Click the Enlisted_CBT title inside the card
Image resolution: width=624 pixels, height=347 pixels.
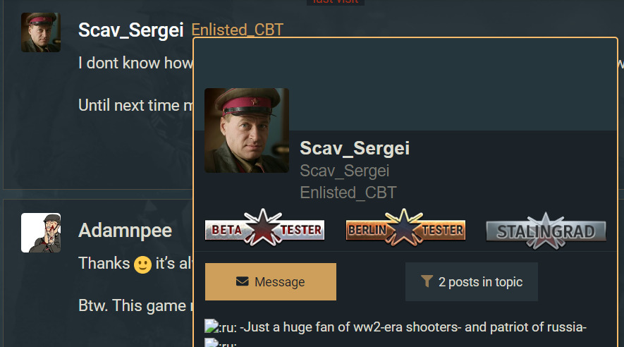(348, 193)
